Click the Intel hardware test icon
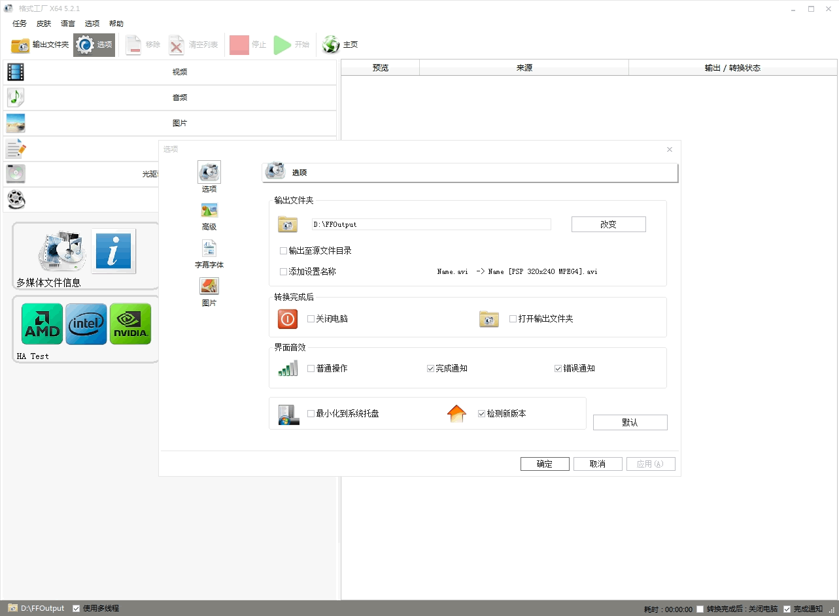839x616 pixels. [x=86, y=324]
